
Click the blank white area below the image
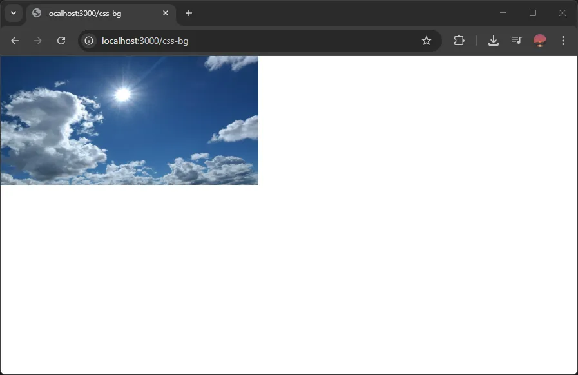tap(289, 277)
